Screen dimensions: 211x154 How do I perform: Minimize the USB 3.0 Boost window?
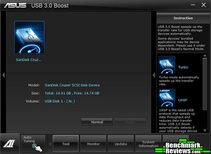tap(193, 5)
